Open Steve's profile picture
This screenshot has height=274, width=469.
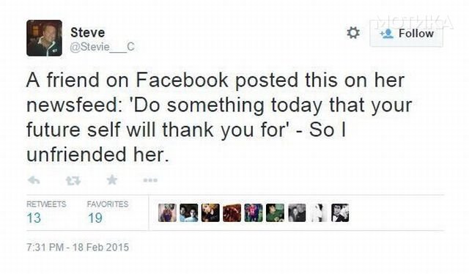tap(44, 38)
